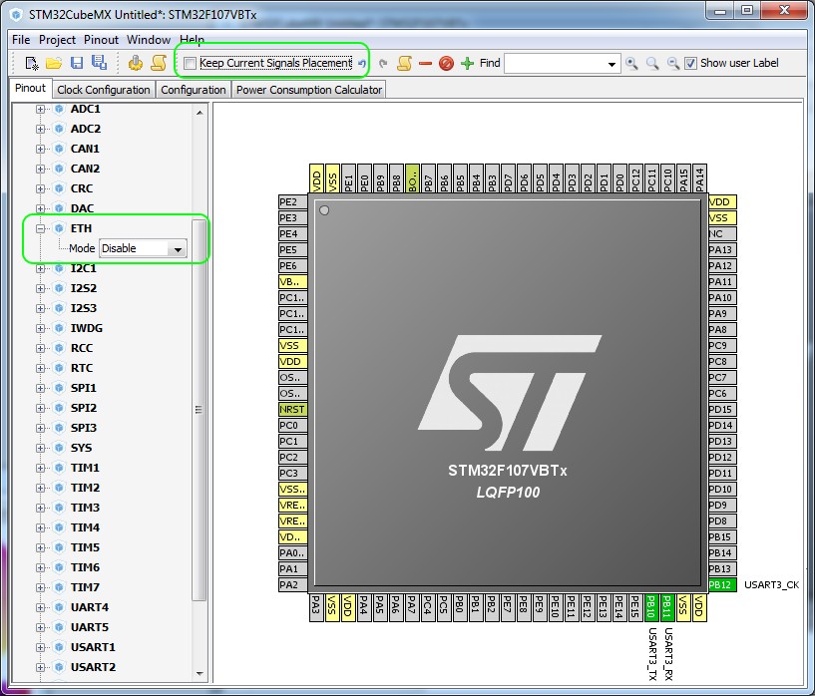Click the blue Undo arrow icon
The width and height of the screenshot is (815, 696).
(362, 64)
